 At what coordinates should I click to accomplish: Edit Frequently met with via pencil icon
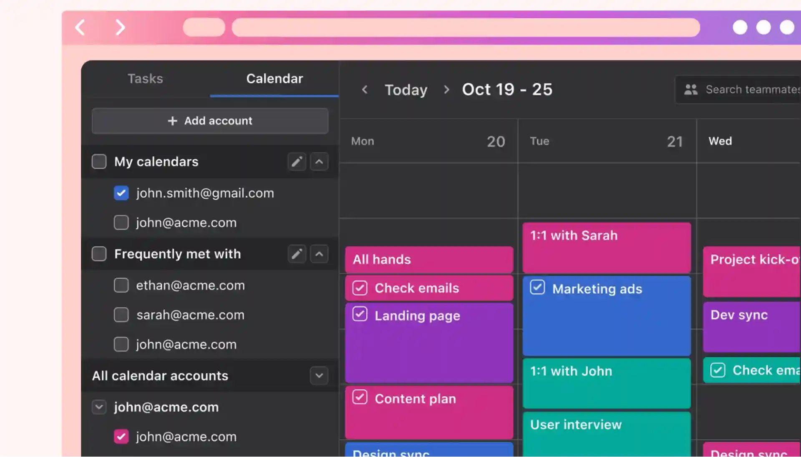[297, 254]
